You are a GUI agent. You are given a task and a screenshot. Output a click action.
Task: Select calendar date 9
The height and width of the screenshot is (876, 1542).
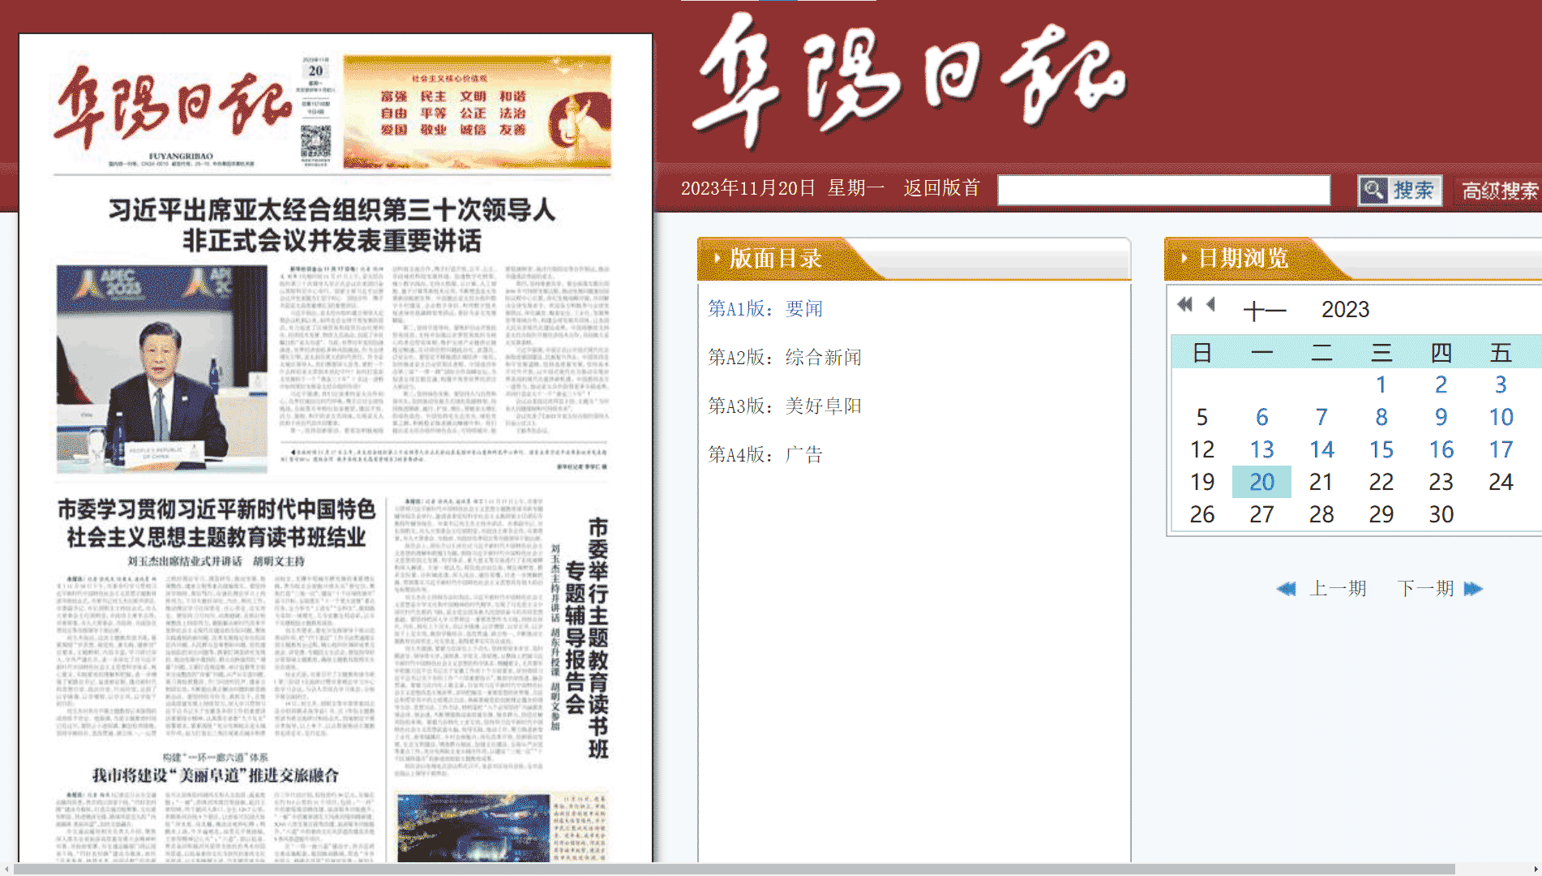point(1441,417)
